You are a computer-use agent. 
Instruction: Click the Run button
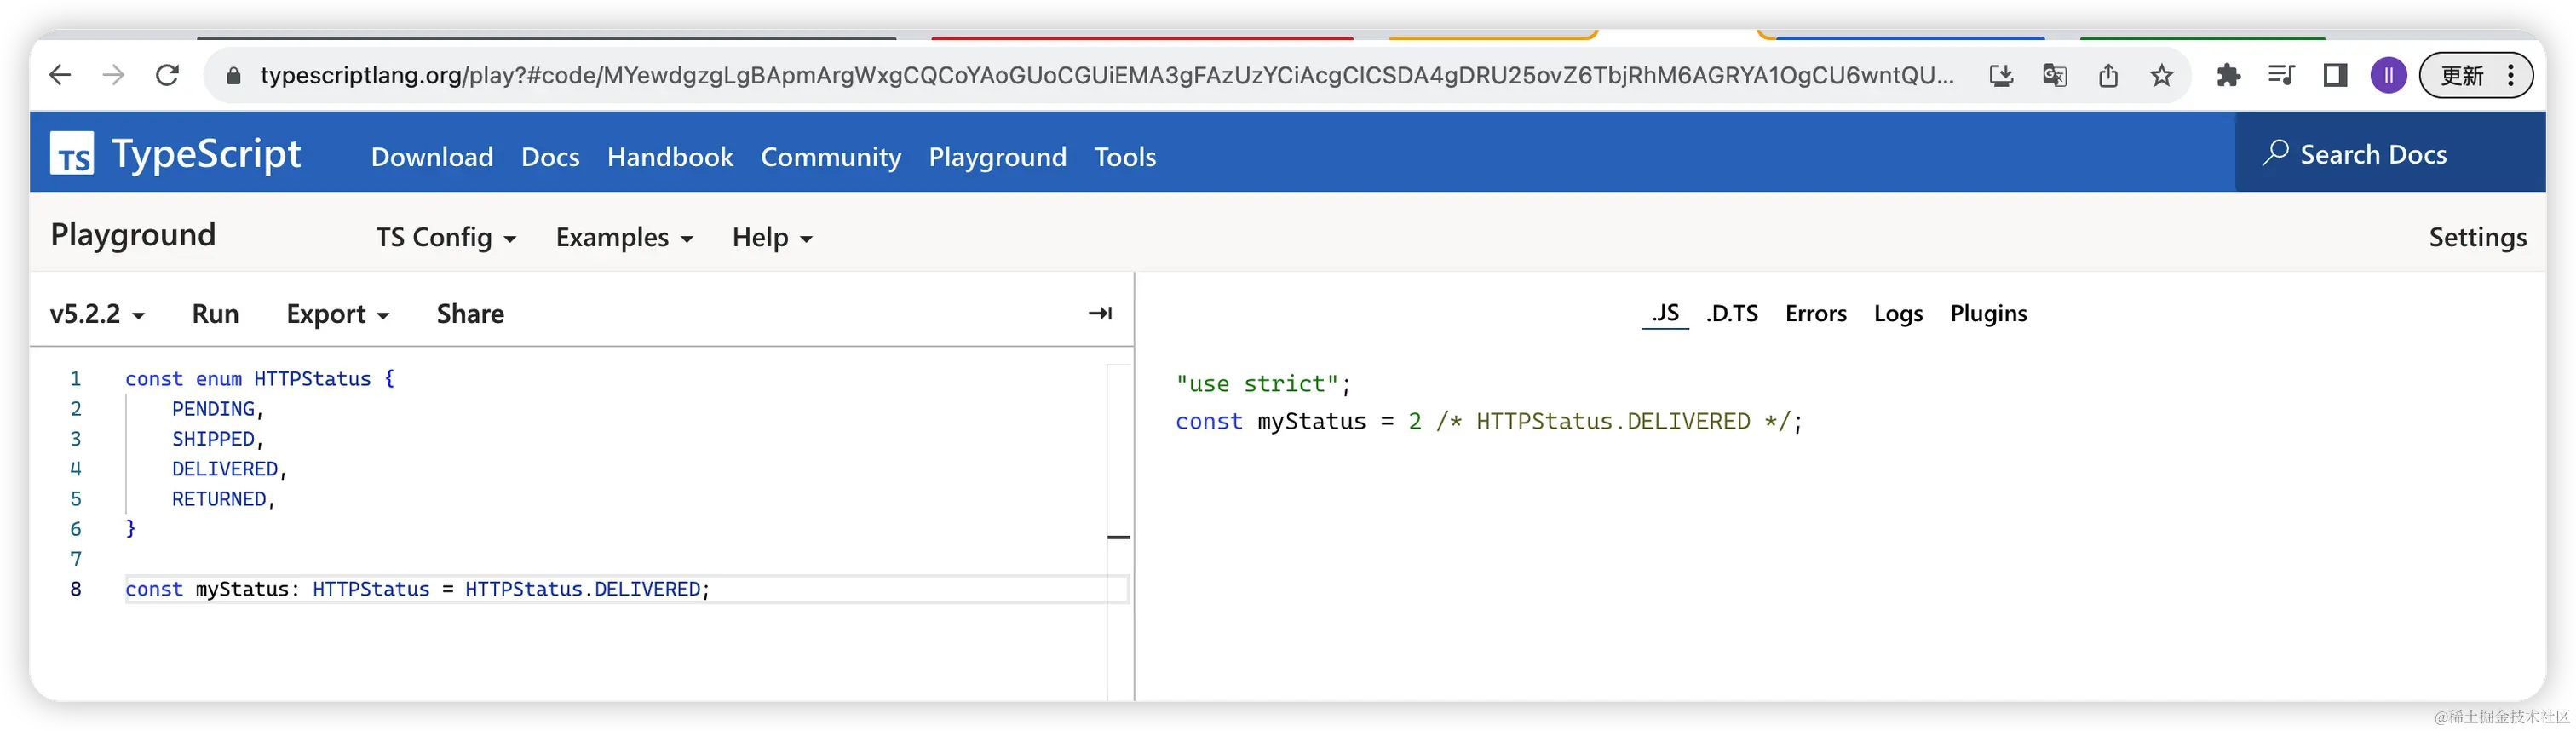click(x=215, y=313)
